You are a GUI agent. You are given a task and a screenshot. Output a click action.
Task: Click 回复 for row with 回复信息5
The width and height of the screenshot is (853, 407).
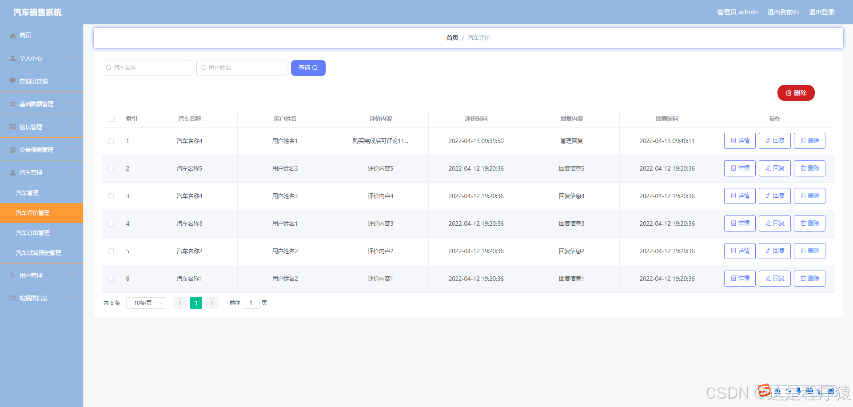point(775,168)
